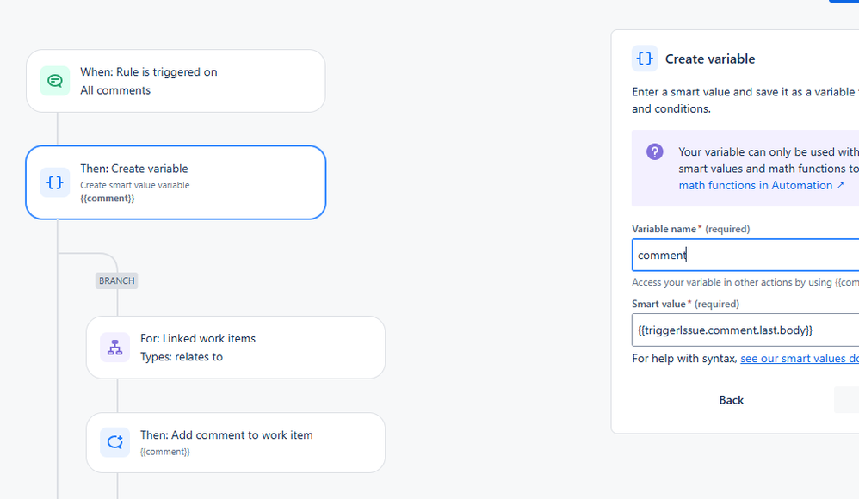The image size is (859, 499).
Task: Click the comment trigger icon
Action: click(x=55, y=81)
